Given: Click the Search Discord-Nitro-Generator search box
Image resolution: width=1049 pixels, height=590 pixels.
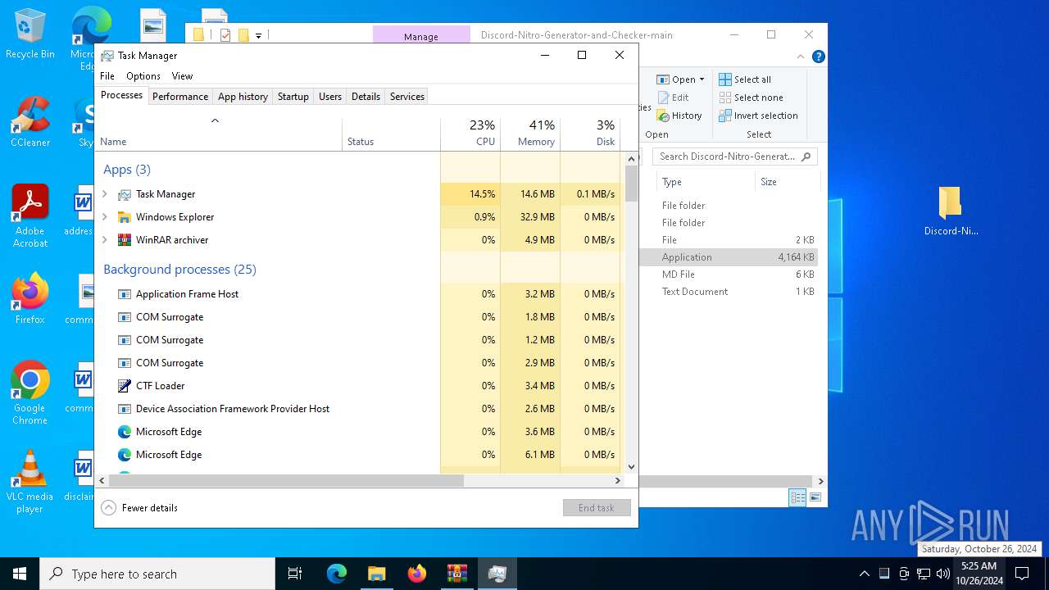Looking at the screenshot, I should (x=735, y=157).
